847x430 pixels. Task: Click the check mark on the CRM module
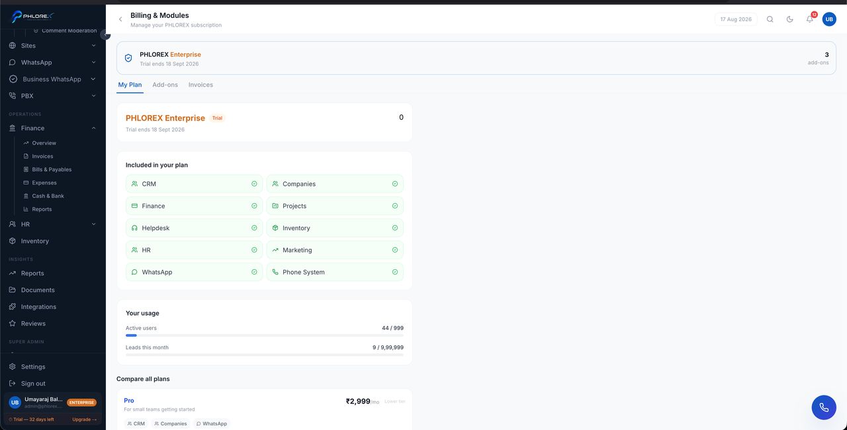[x=254, y=184]
